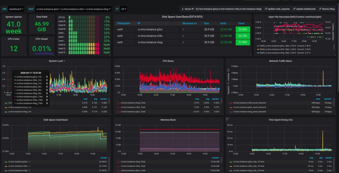Toggle ru-tms-instance-vhxg_Total series in CPU Basic legend
Screen dimensions: 339x173
[x=133, y=103]
